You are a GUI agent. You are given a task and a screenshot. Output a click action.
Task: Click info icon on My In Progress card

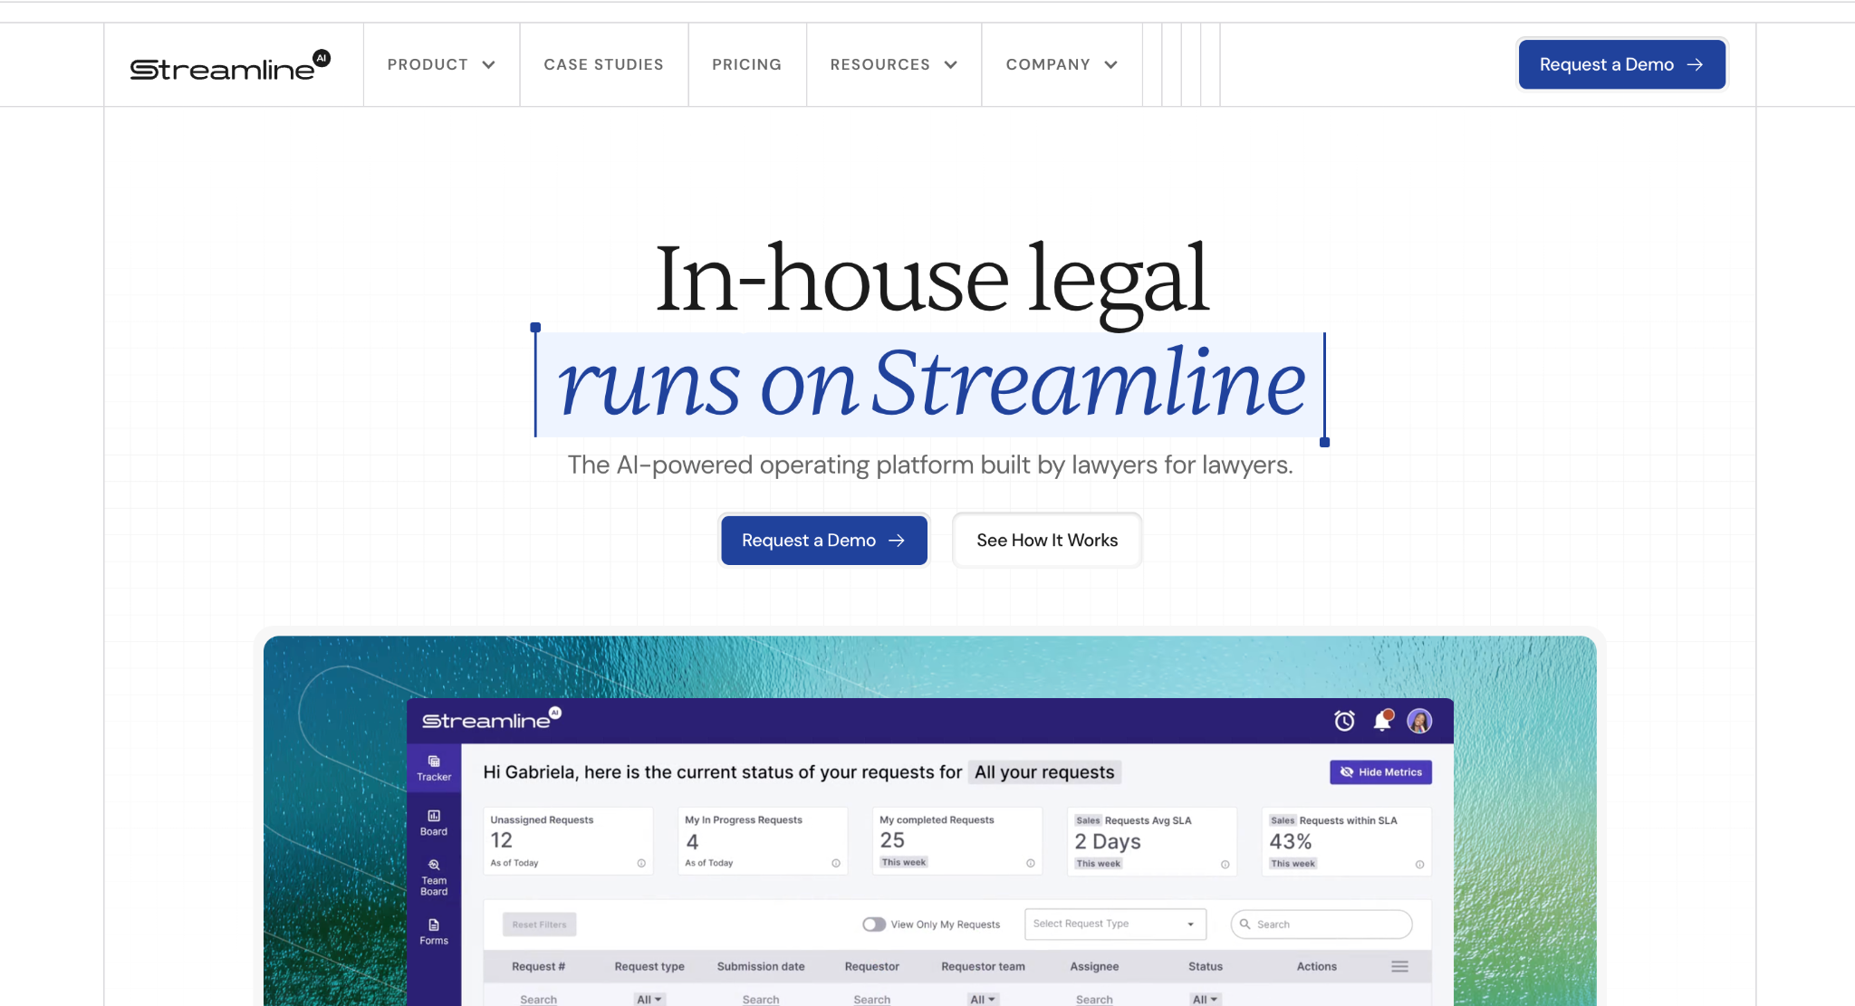tap(836, 863)
